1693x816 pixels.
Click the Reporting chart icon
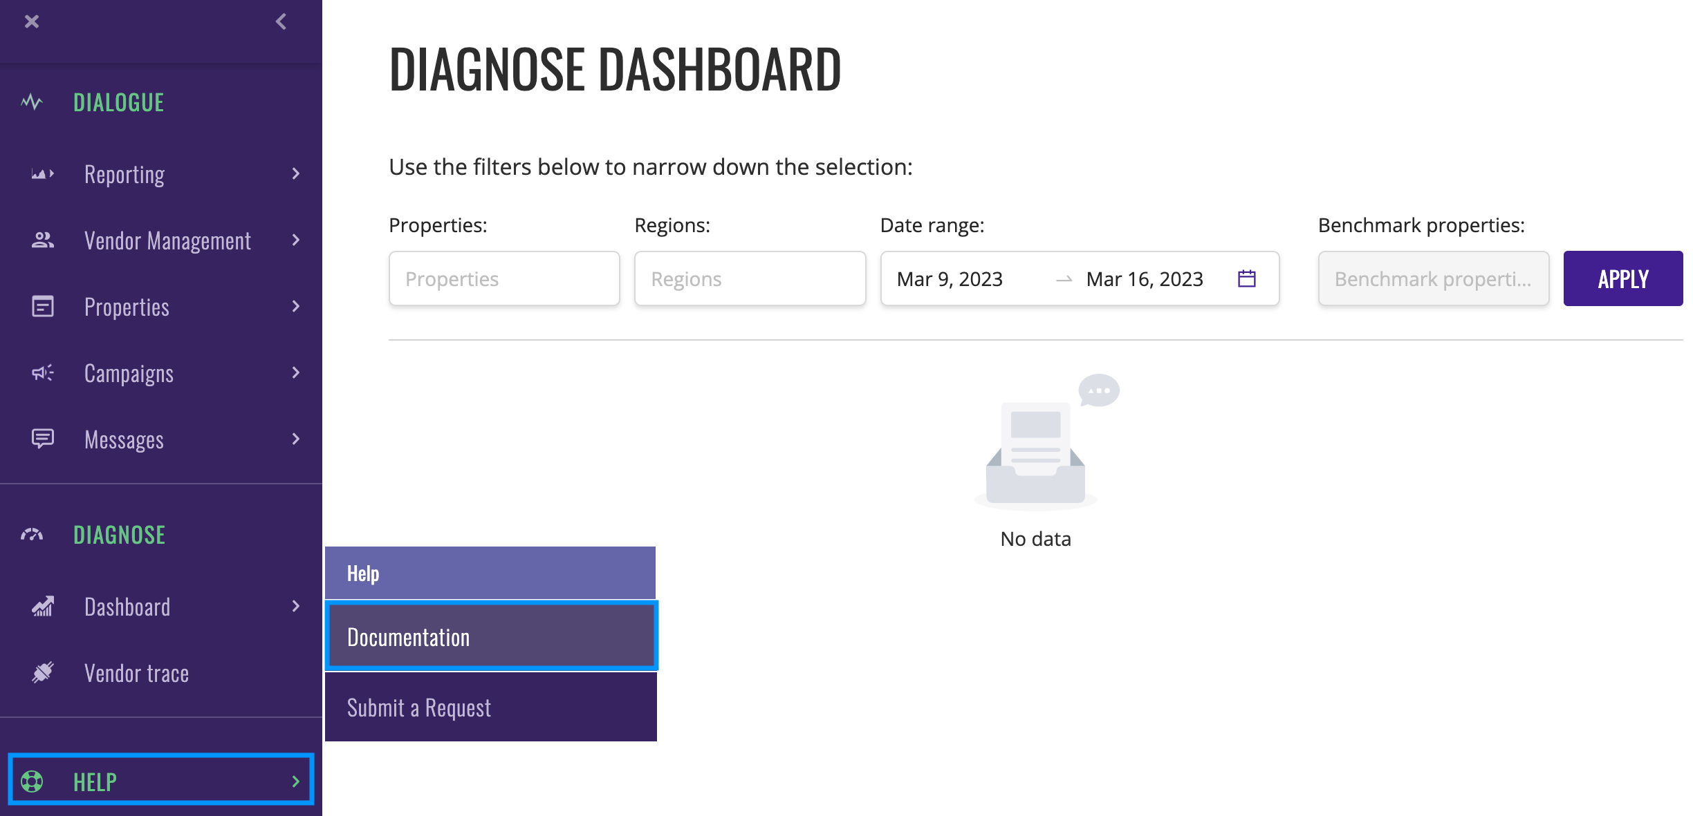tap(42, 174)
